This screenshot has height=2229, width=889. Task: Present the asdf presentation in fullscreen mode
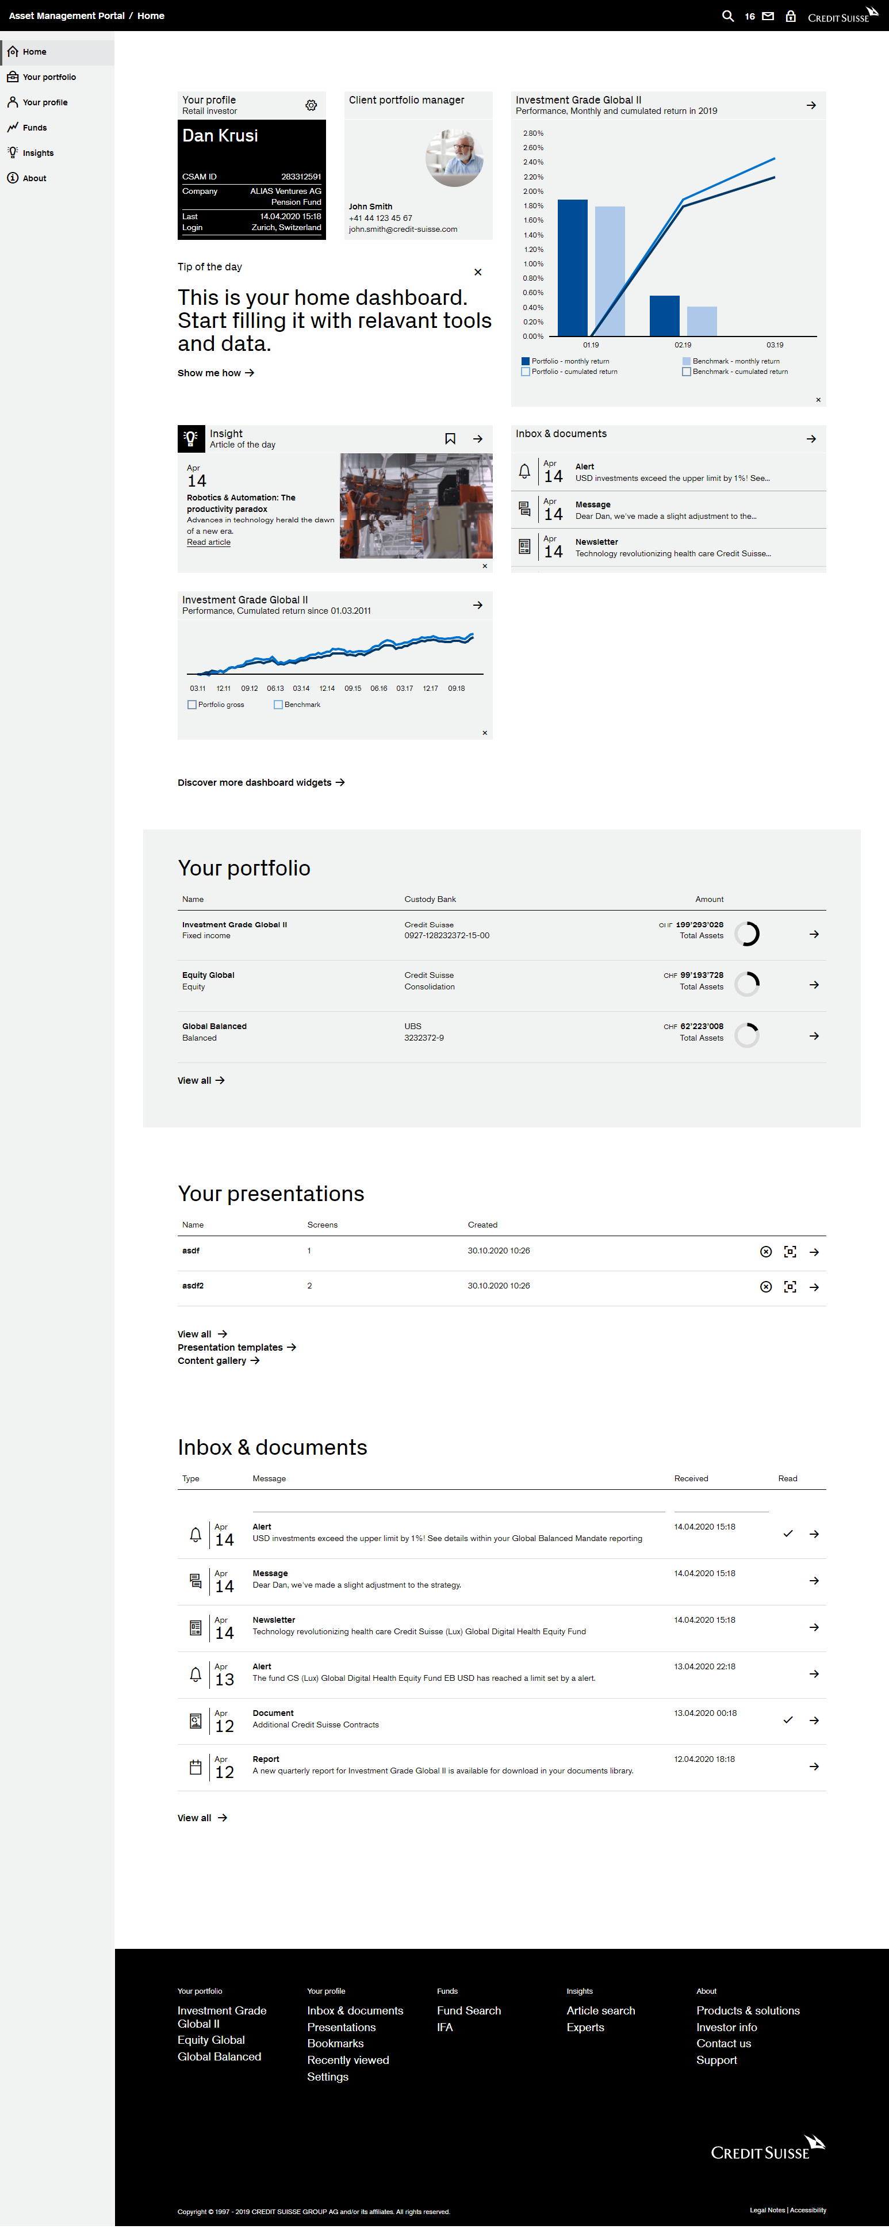tap(791, 1251)
